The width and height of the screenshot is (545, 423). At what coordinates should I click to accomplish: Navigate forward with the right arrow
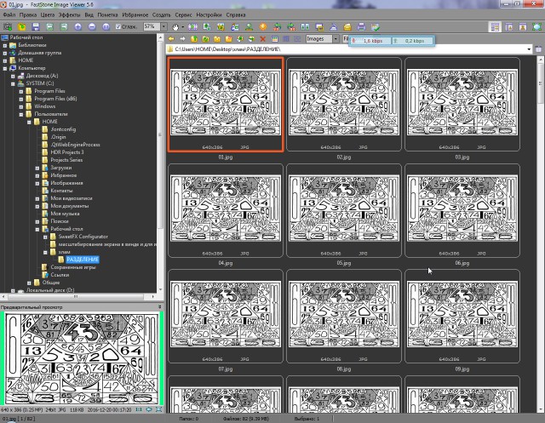click(x=182, y=39)
